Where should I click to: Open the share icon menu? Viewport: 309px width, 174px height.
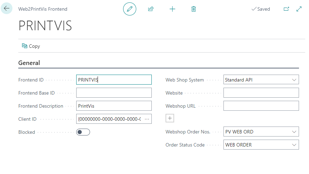(151, 9)
